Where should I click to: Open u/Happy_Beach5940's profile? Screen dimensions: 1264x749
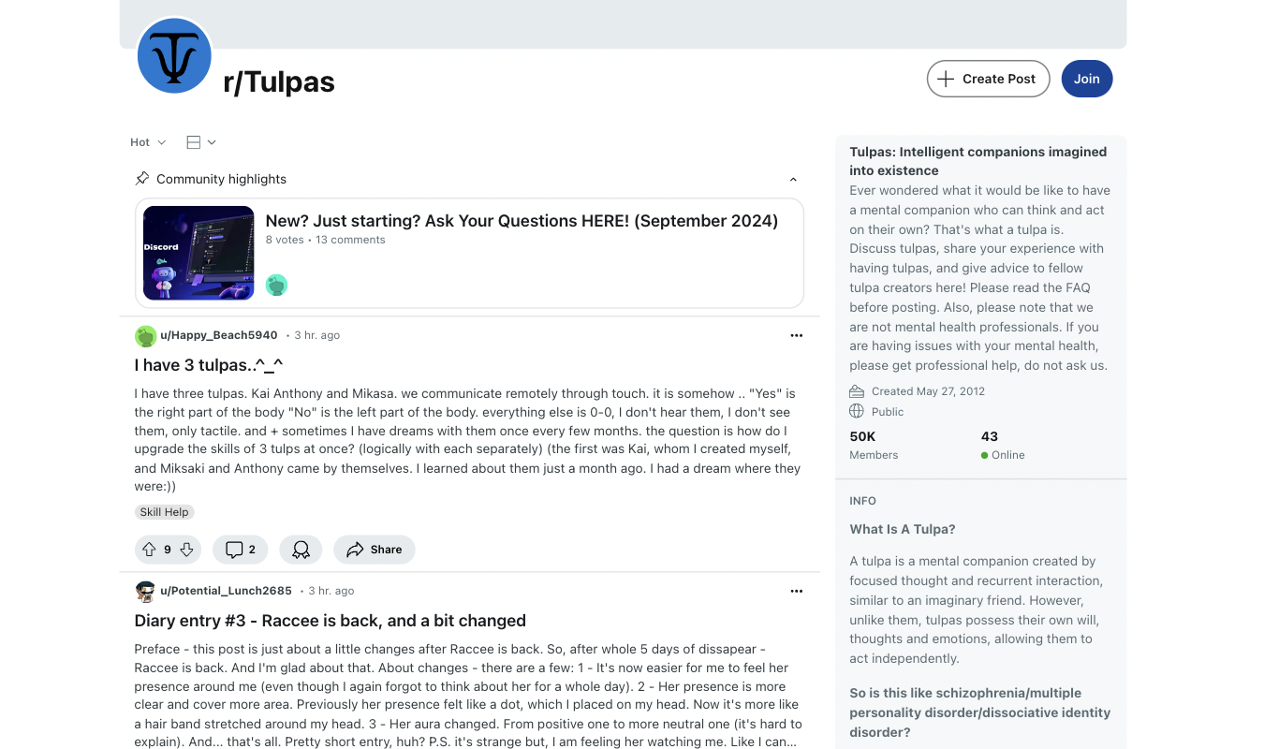coord(219,334)
